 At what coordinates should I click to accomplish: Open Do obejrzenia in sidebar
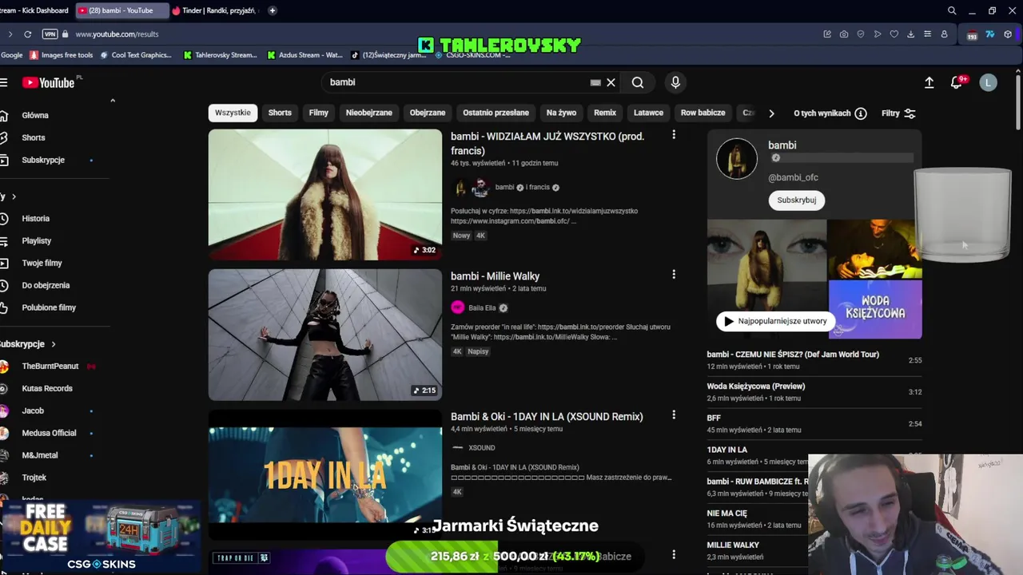46,285
